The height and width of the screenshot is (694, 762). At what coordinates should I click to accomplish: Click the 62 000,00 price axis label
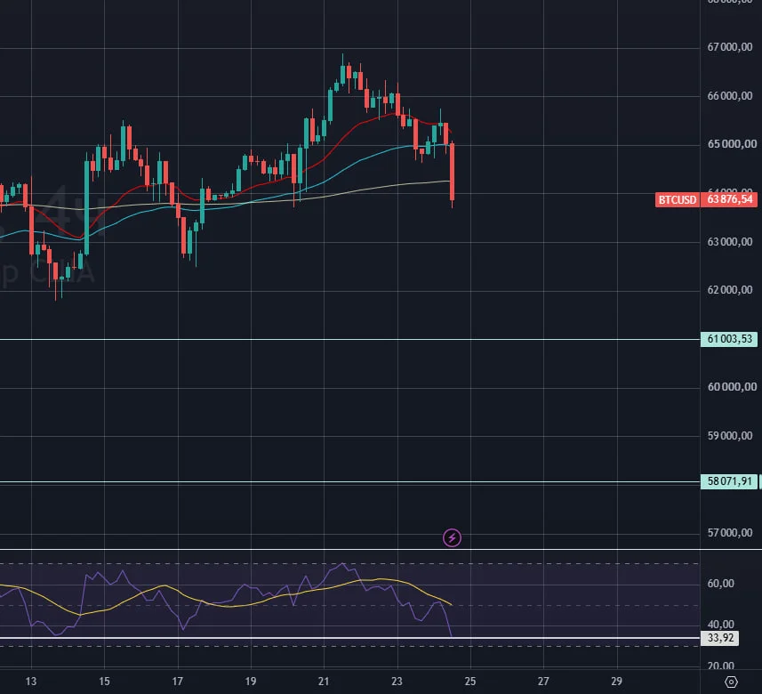pyautogui.click(x=729, y=290)
